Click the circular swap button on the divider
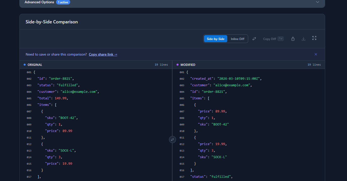 coord(172,139)
